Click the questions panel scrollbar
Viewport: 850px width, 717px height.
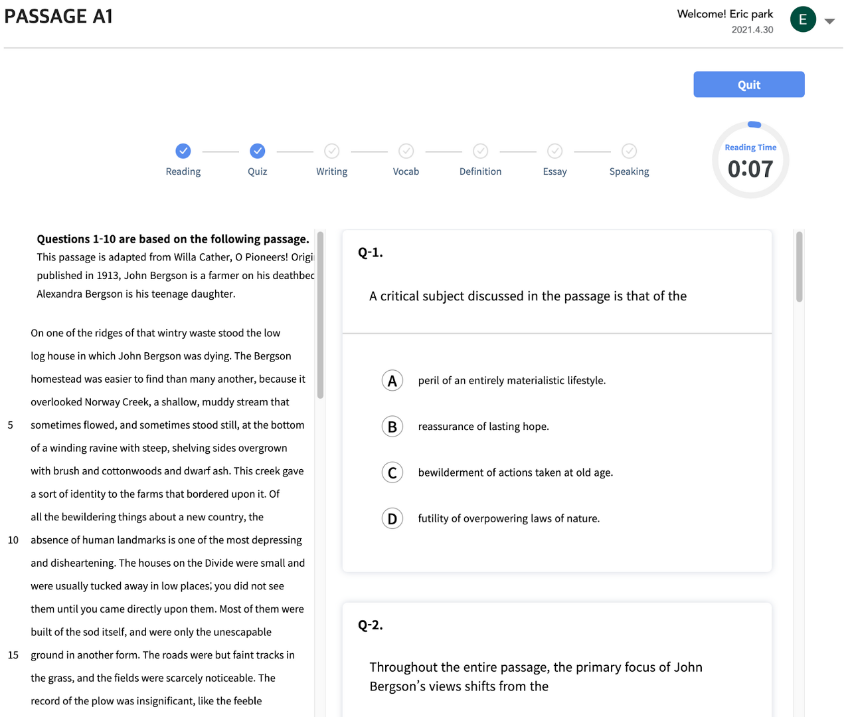[x=800, y=266]
